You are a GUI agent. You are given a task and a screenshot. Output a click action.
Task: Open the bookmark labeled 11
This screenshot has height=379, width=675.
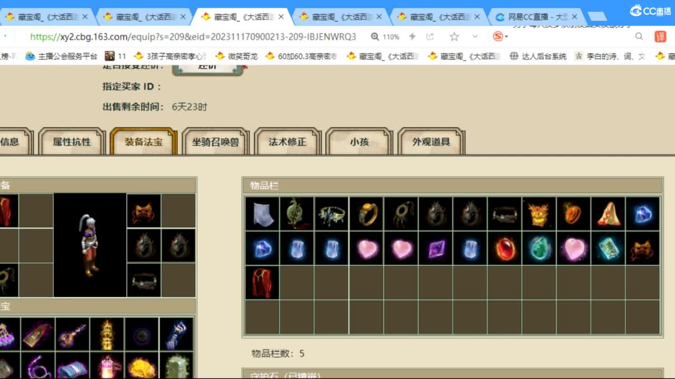115,56
